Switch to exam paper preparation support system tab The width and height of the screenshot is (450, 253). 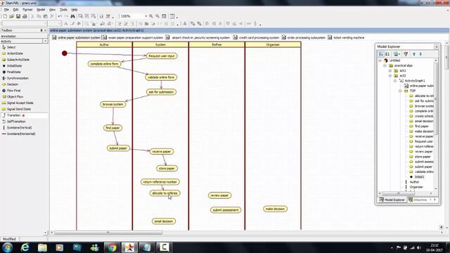pyautogui.click(x=133, y=37)
